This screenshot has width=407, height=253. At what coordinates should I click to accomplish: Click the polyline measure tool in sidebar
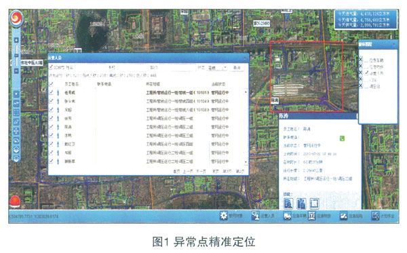click(16, 103)
